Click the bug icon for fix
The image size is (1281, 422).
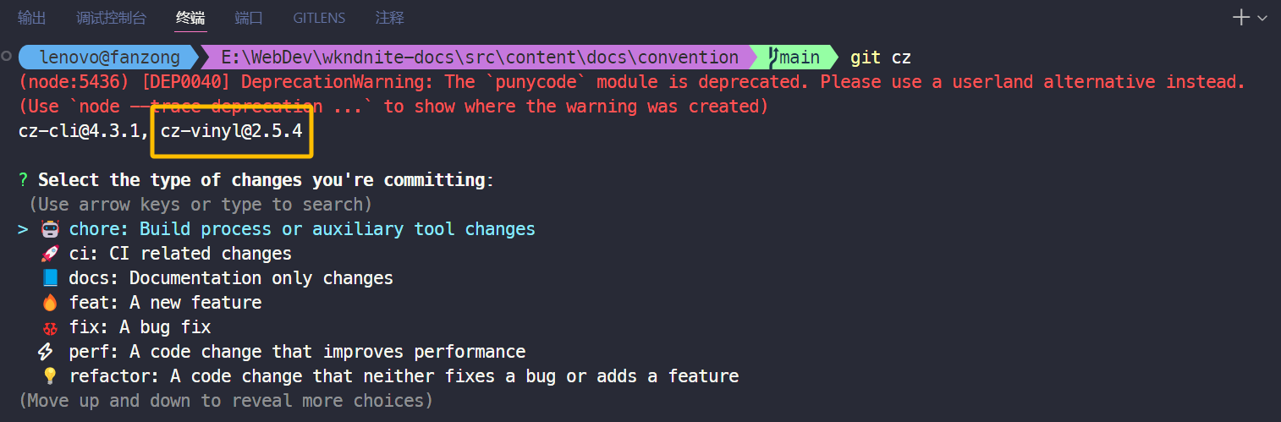(50, 327)
